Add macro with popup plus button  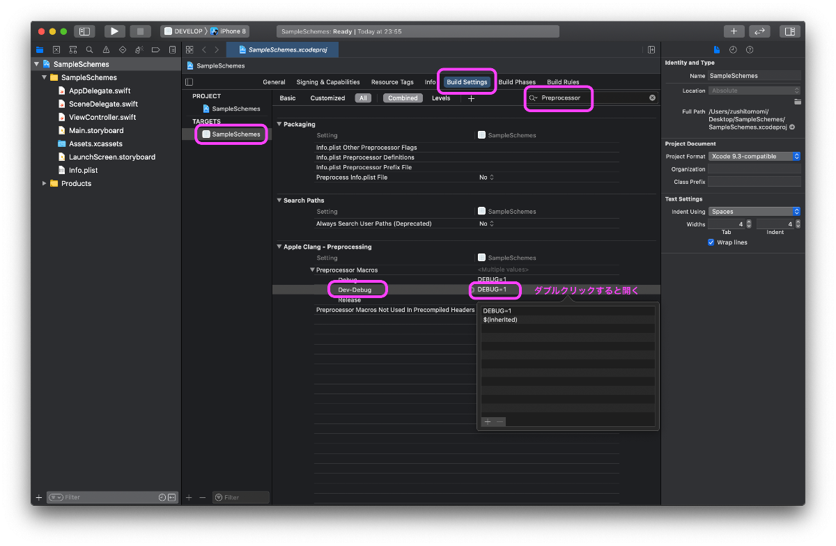tap(488, 422)
